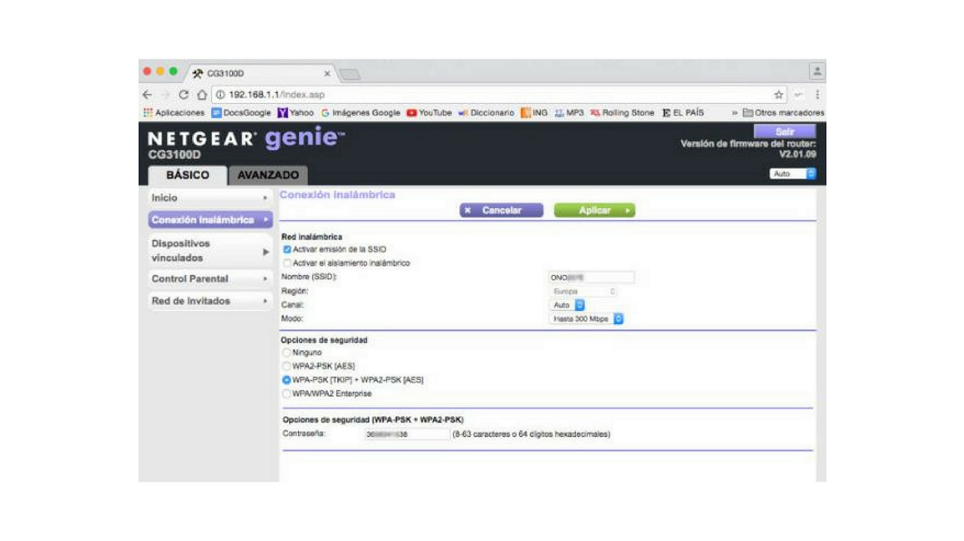Screen dimensions: 964x541
Task: Open the Región dropdown showing Europa
Action: click(583, 292)
